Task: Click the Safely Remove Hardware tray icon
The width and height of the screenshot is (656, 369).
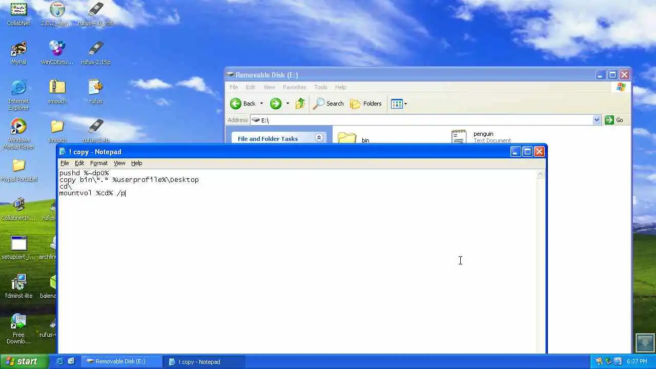Action: [608, 361]
